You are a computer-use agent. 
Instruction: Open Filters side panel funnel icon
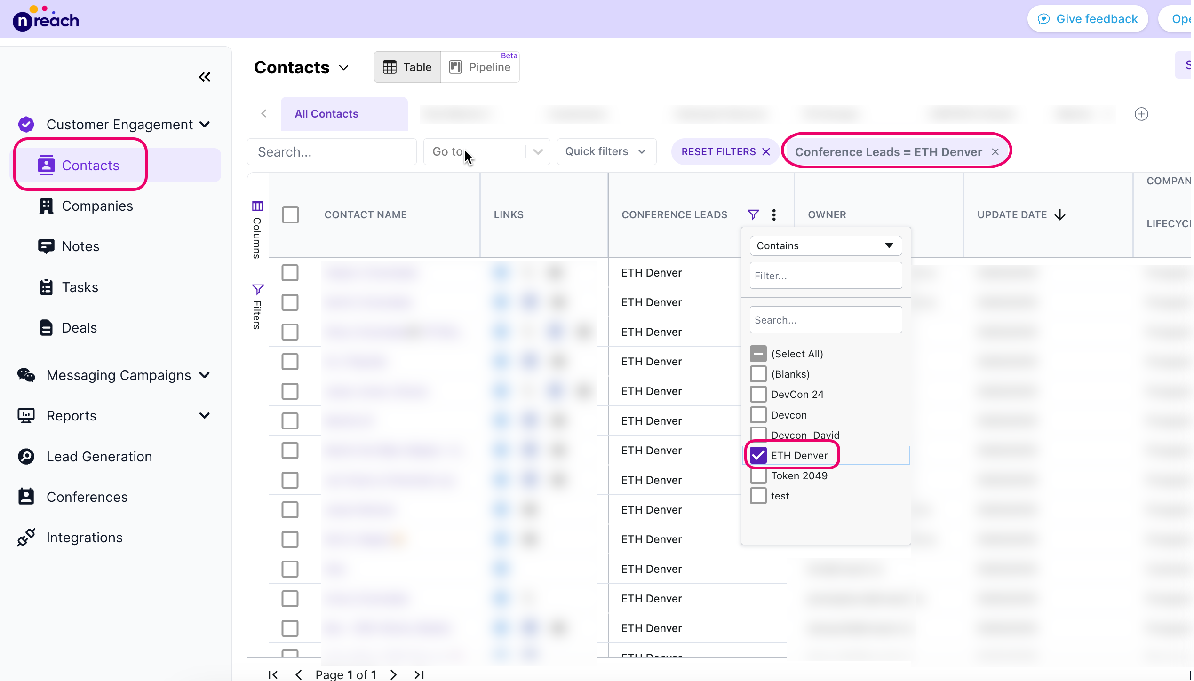(x=257, y=289)
